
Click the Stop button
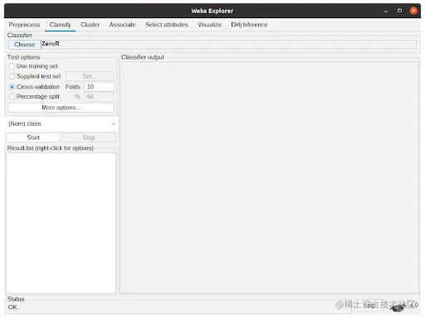click(89, 138)
